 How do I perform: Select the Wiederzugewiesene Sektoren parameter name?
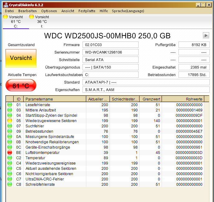51,121
